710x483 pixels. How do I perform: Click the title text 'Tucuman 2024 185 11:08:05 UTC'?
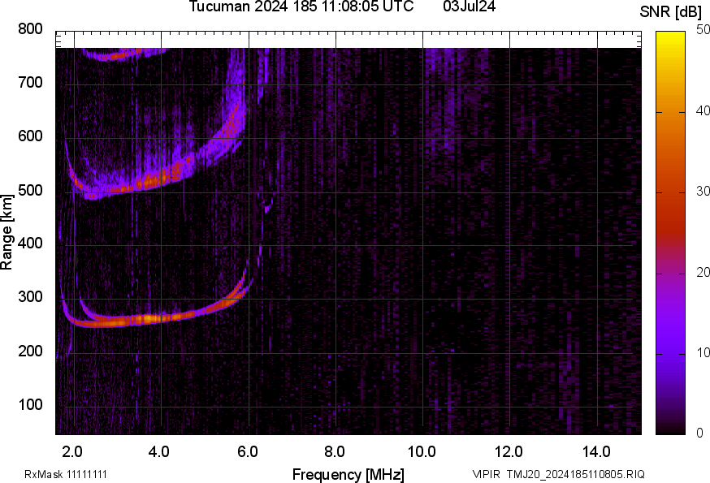(301, 6)
